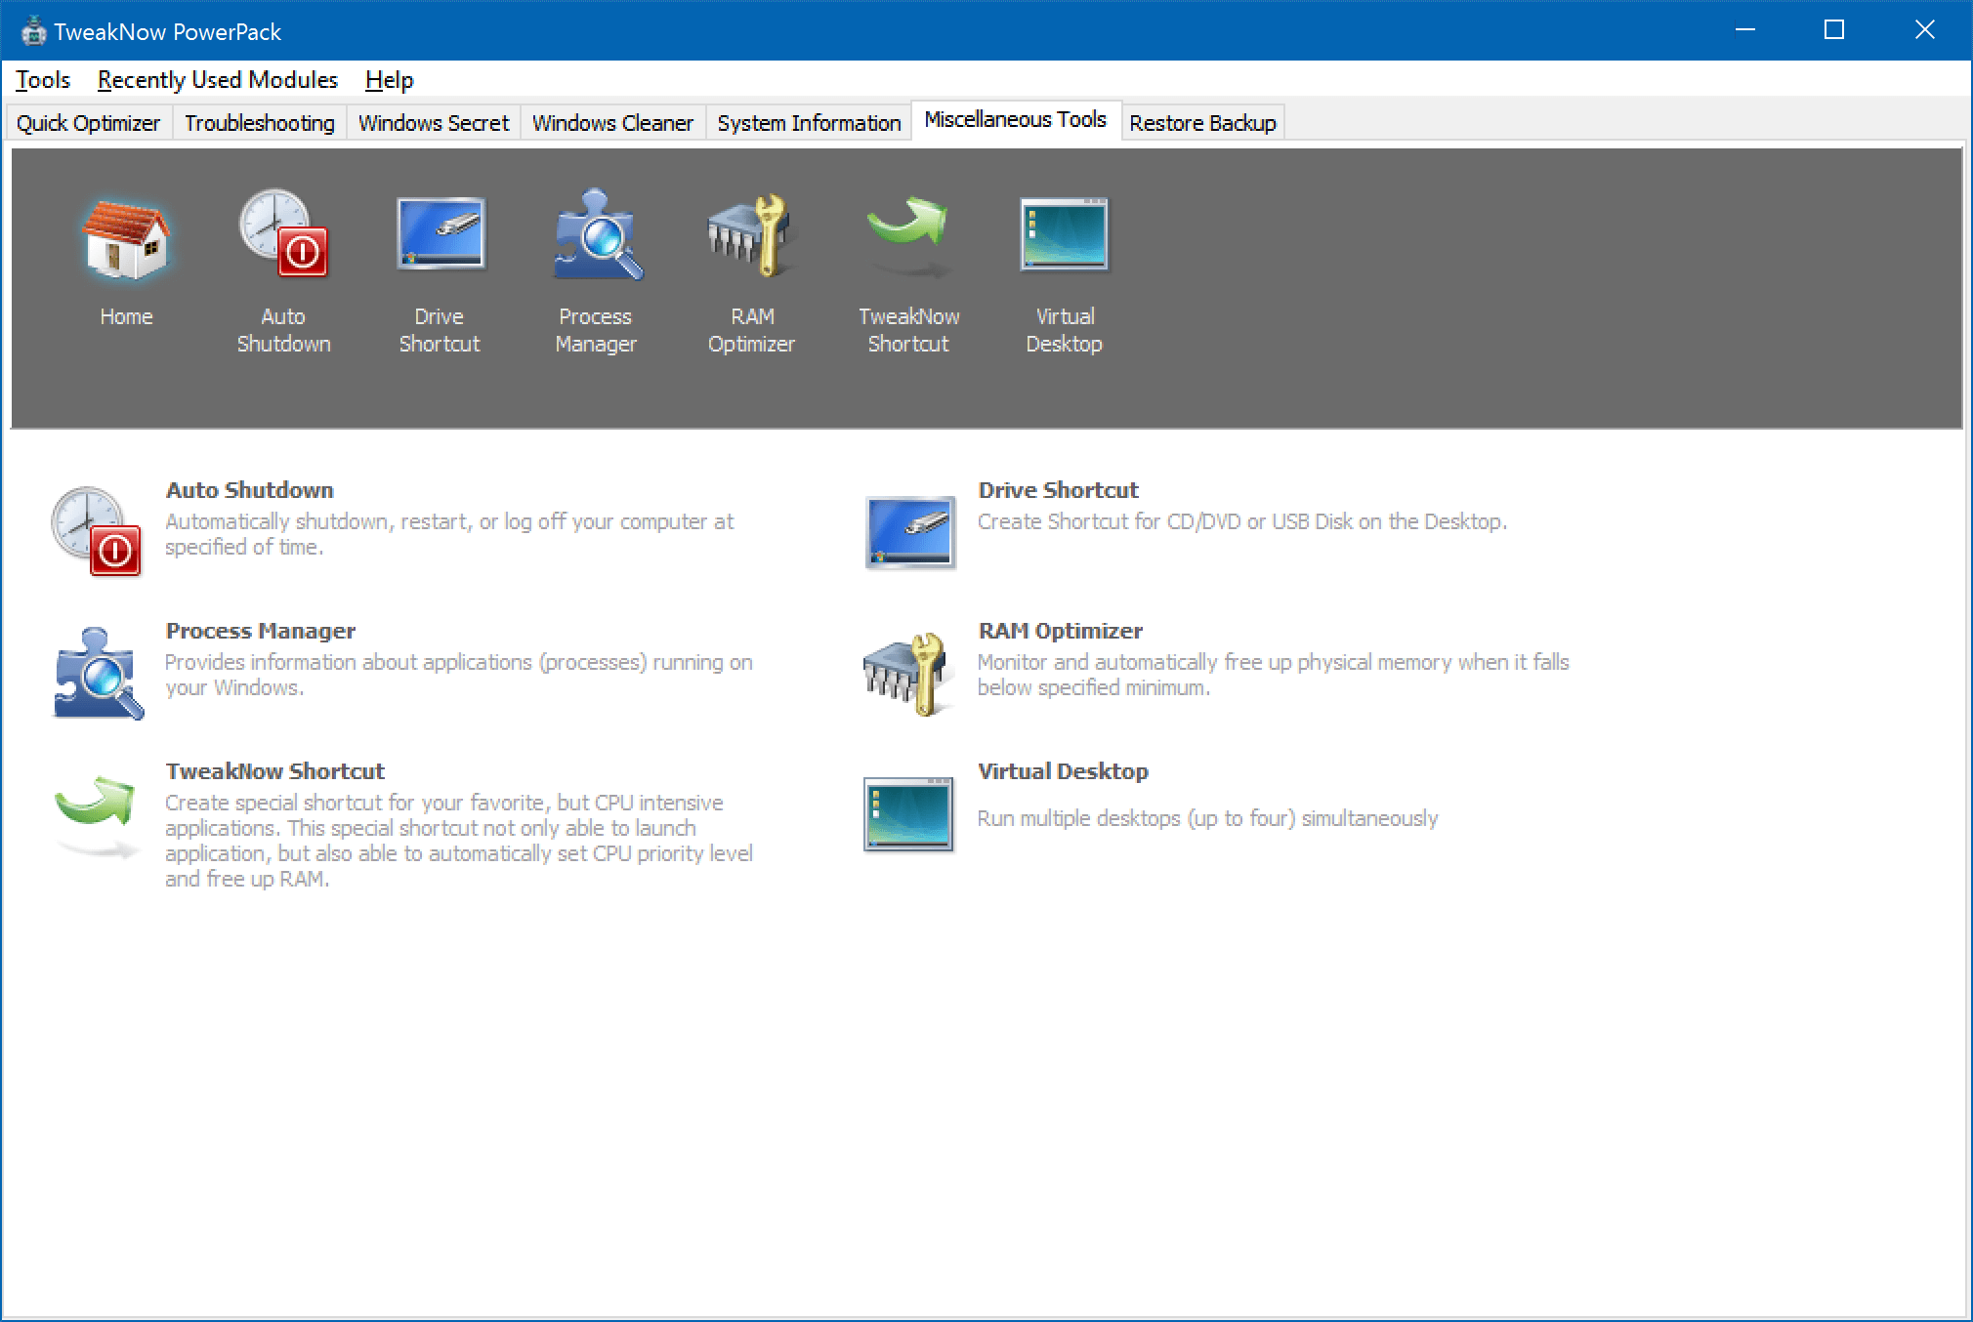
Task: Click 'Create Shortcut for CD/DVD or USB Disk' description
Action: (x=1242, y=521)
